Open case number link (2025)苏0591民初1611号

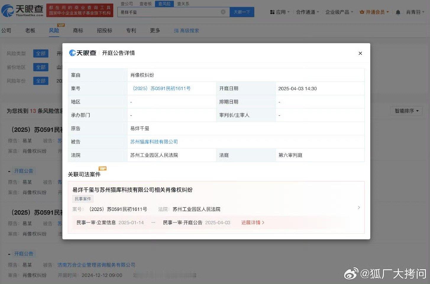pos(160,88)
